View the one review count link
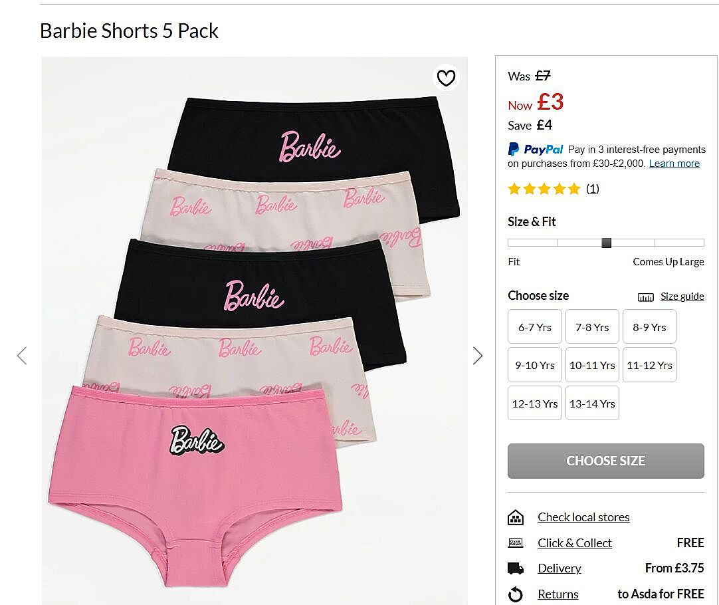719x605 pixels. coord(592,189)
